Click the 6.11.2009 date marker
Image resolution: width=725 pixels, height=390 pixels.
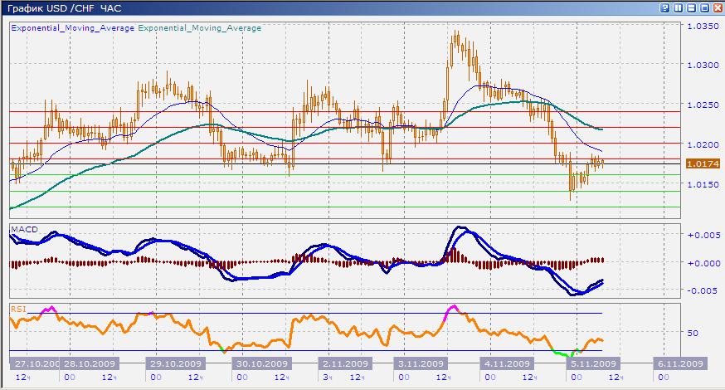[x=680, y=363]
